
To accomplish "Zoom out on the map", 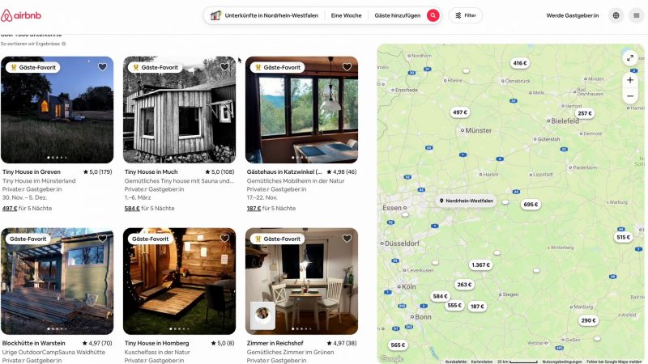I will (630, 96).
